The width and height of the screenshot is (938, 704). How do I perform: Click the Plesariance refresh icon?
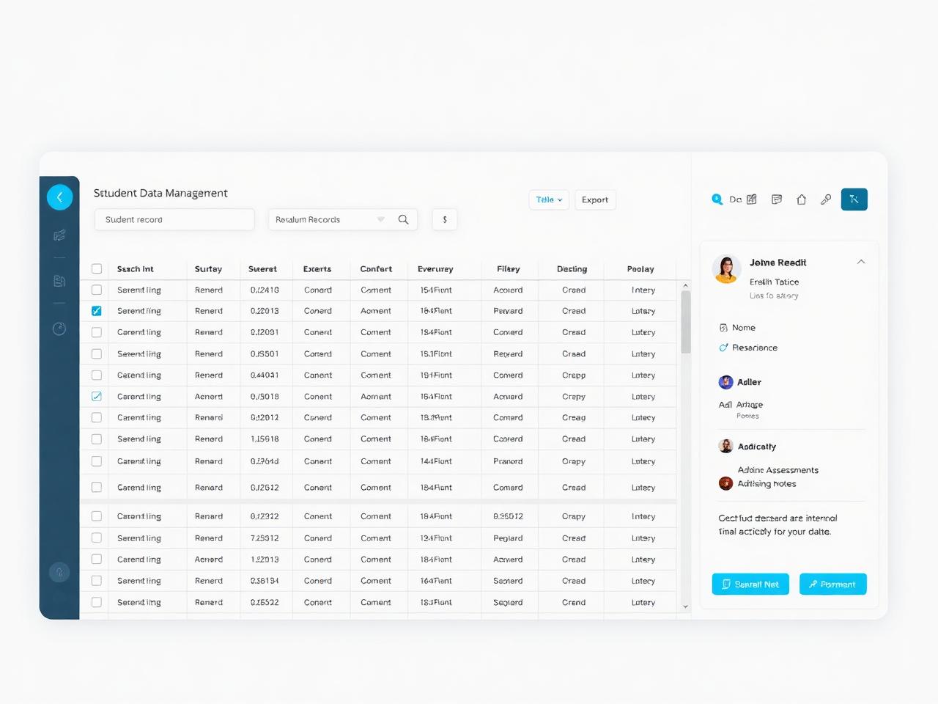click(723, 348)
